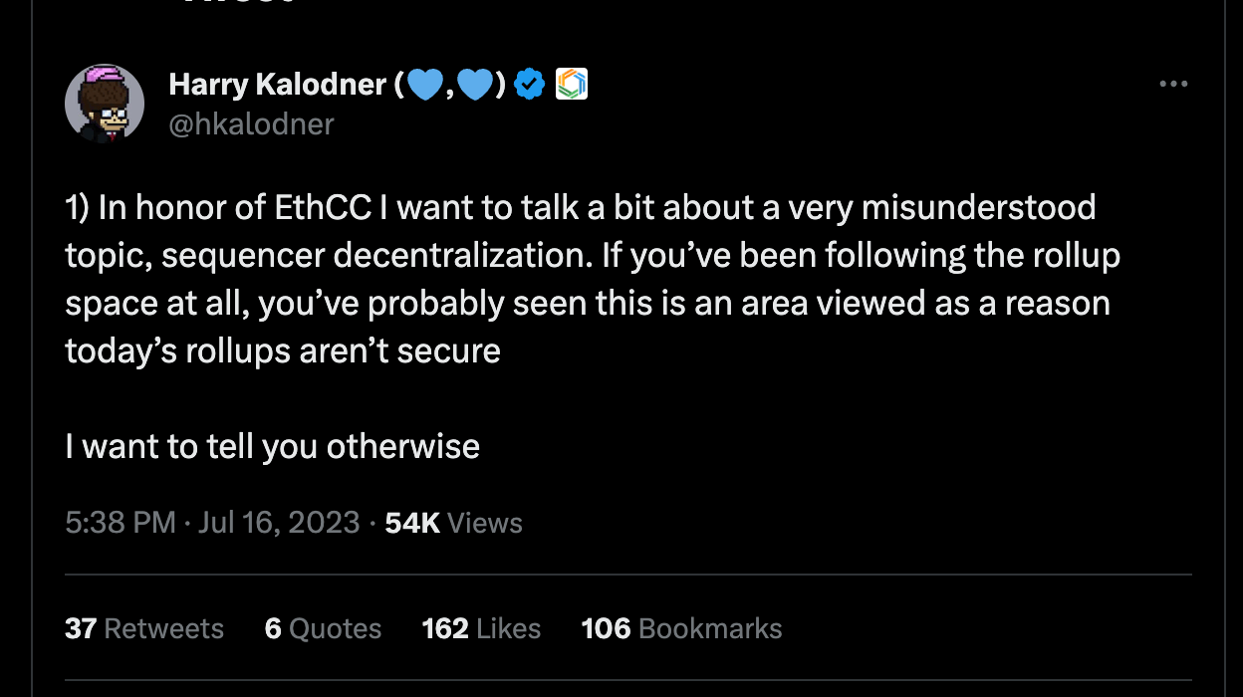1243x697 pixels.
Task: Click the 106 Bookmarks count
Action: (x=682, y=628)
